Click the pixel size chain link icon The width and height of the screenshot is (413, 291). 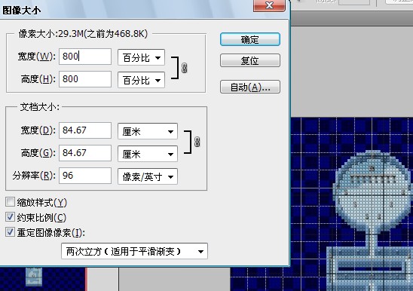pyautogui.click(x=185, y=68)
